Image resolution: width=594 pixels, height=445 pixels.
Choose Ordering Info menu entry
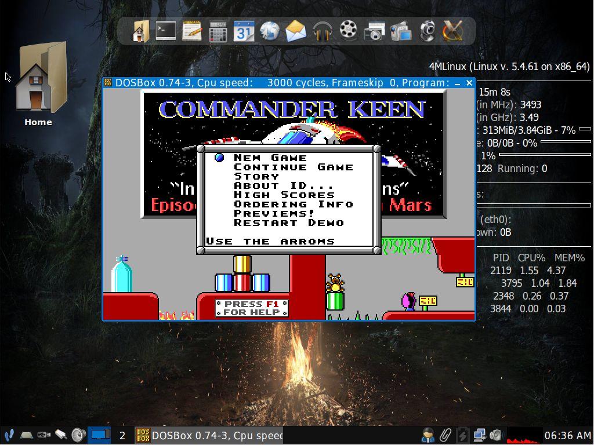click(293, 204)
